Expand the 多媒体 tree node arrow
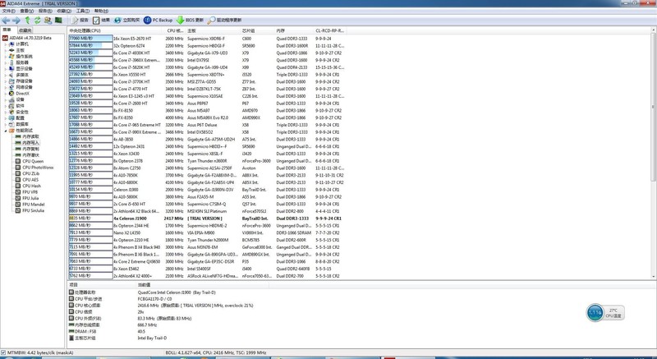This screenshot has height=359, width=657. [x=6, y=75]
